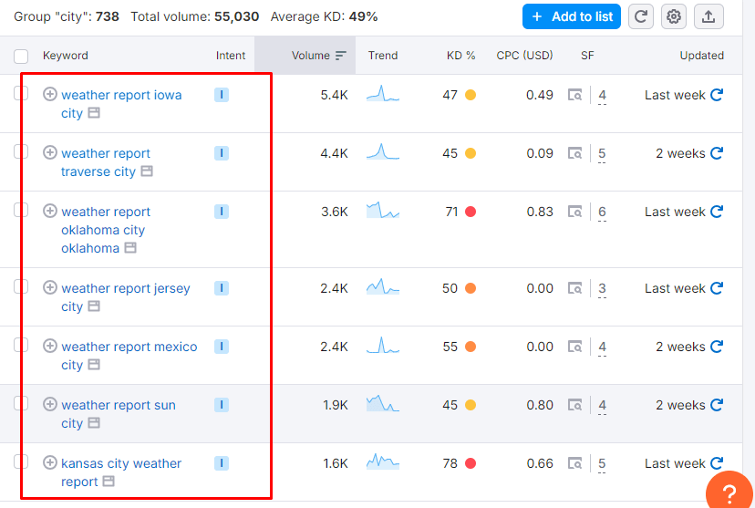
Task: Add 'weather report jersey city' via plus icon
Action: (x=50, y=287)
